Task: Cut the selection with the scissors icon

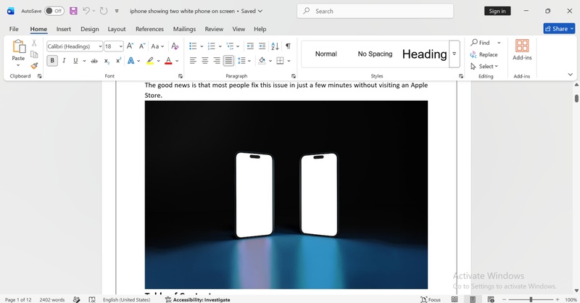Action: point(34,43)
